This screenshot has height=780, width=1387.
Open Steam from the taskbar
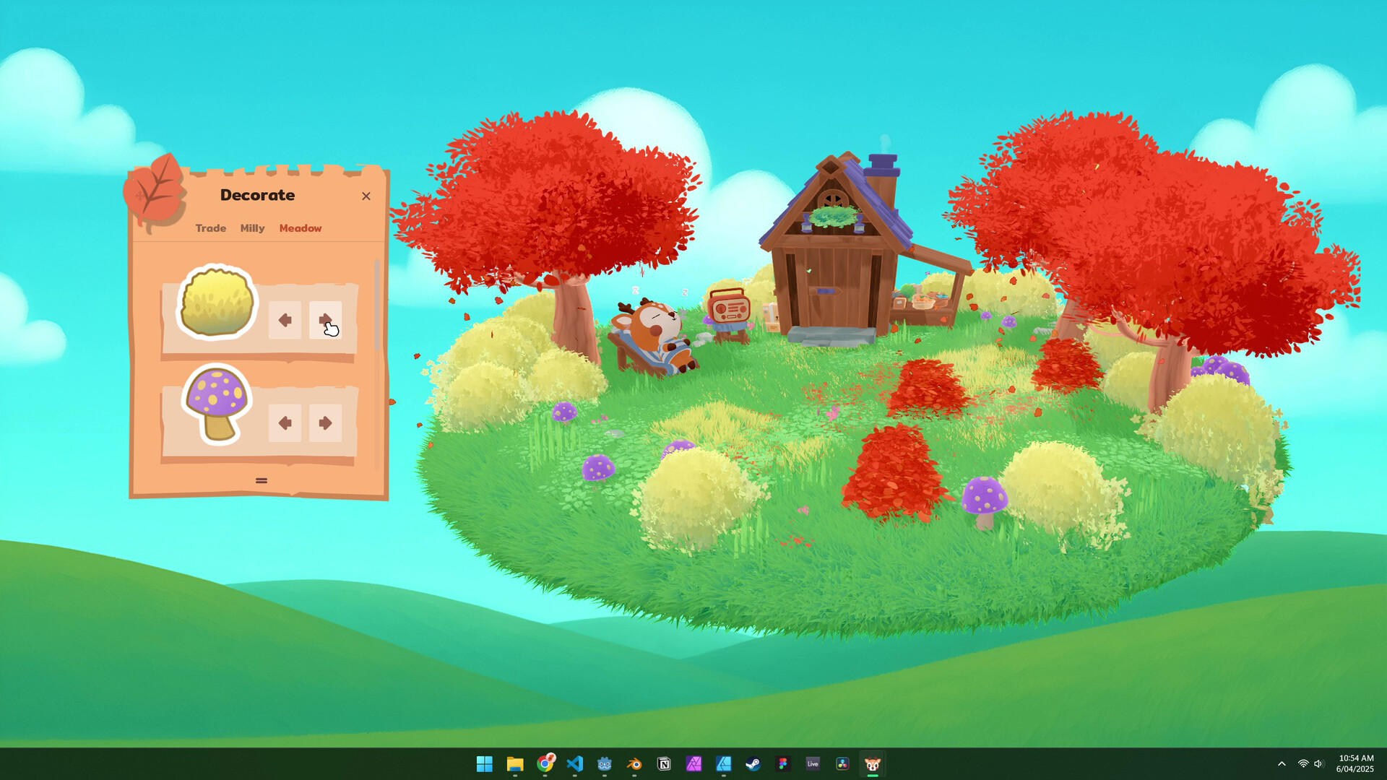coord(753,764)
